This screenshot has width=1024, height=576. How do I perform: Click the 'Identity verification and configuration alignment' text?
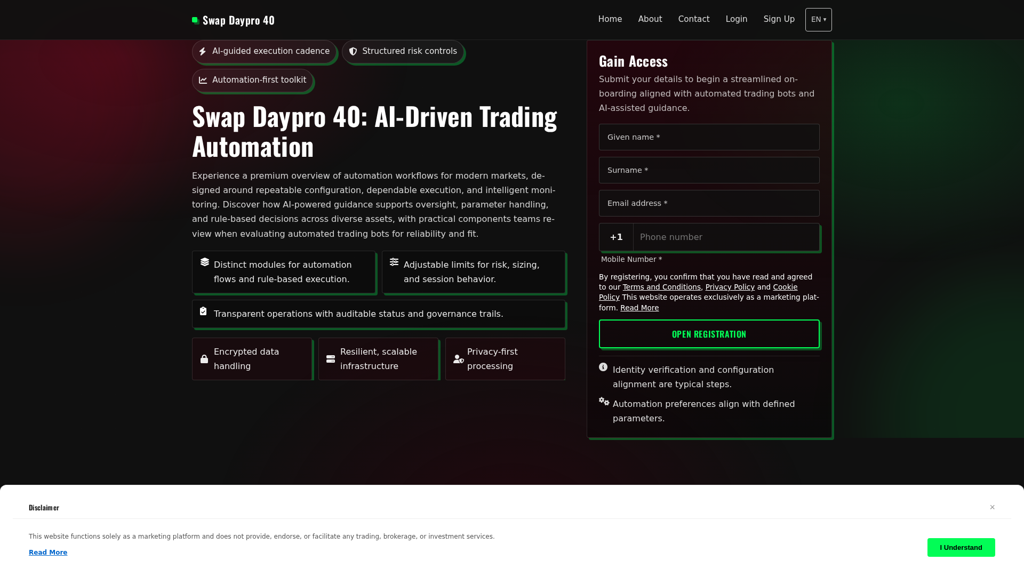(693, 377)
